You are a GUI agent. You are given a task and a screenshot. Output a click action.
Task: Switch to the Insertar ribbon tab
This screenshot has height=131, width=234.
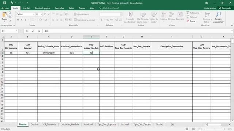26,8
